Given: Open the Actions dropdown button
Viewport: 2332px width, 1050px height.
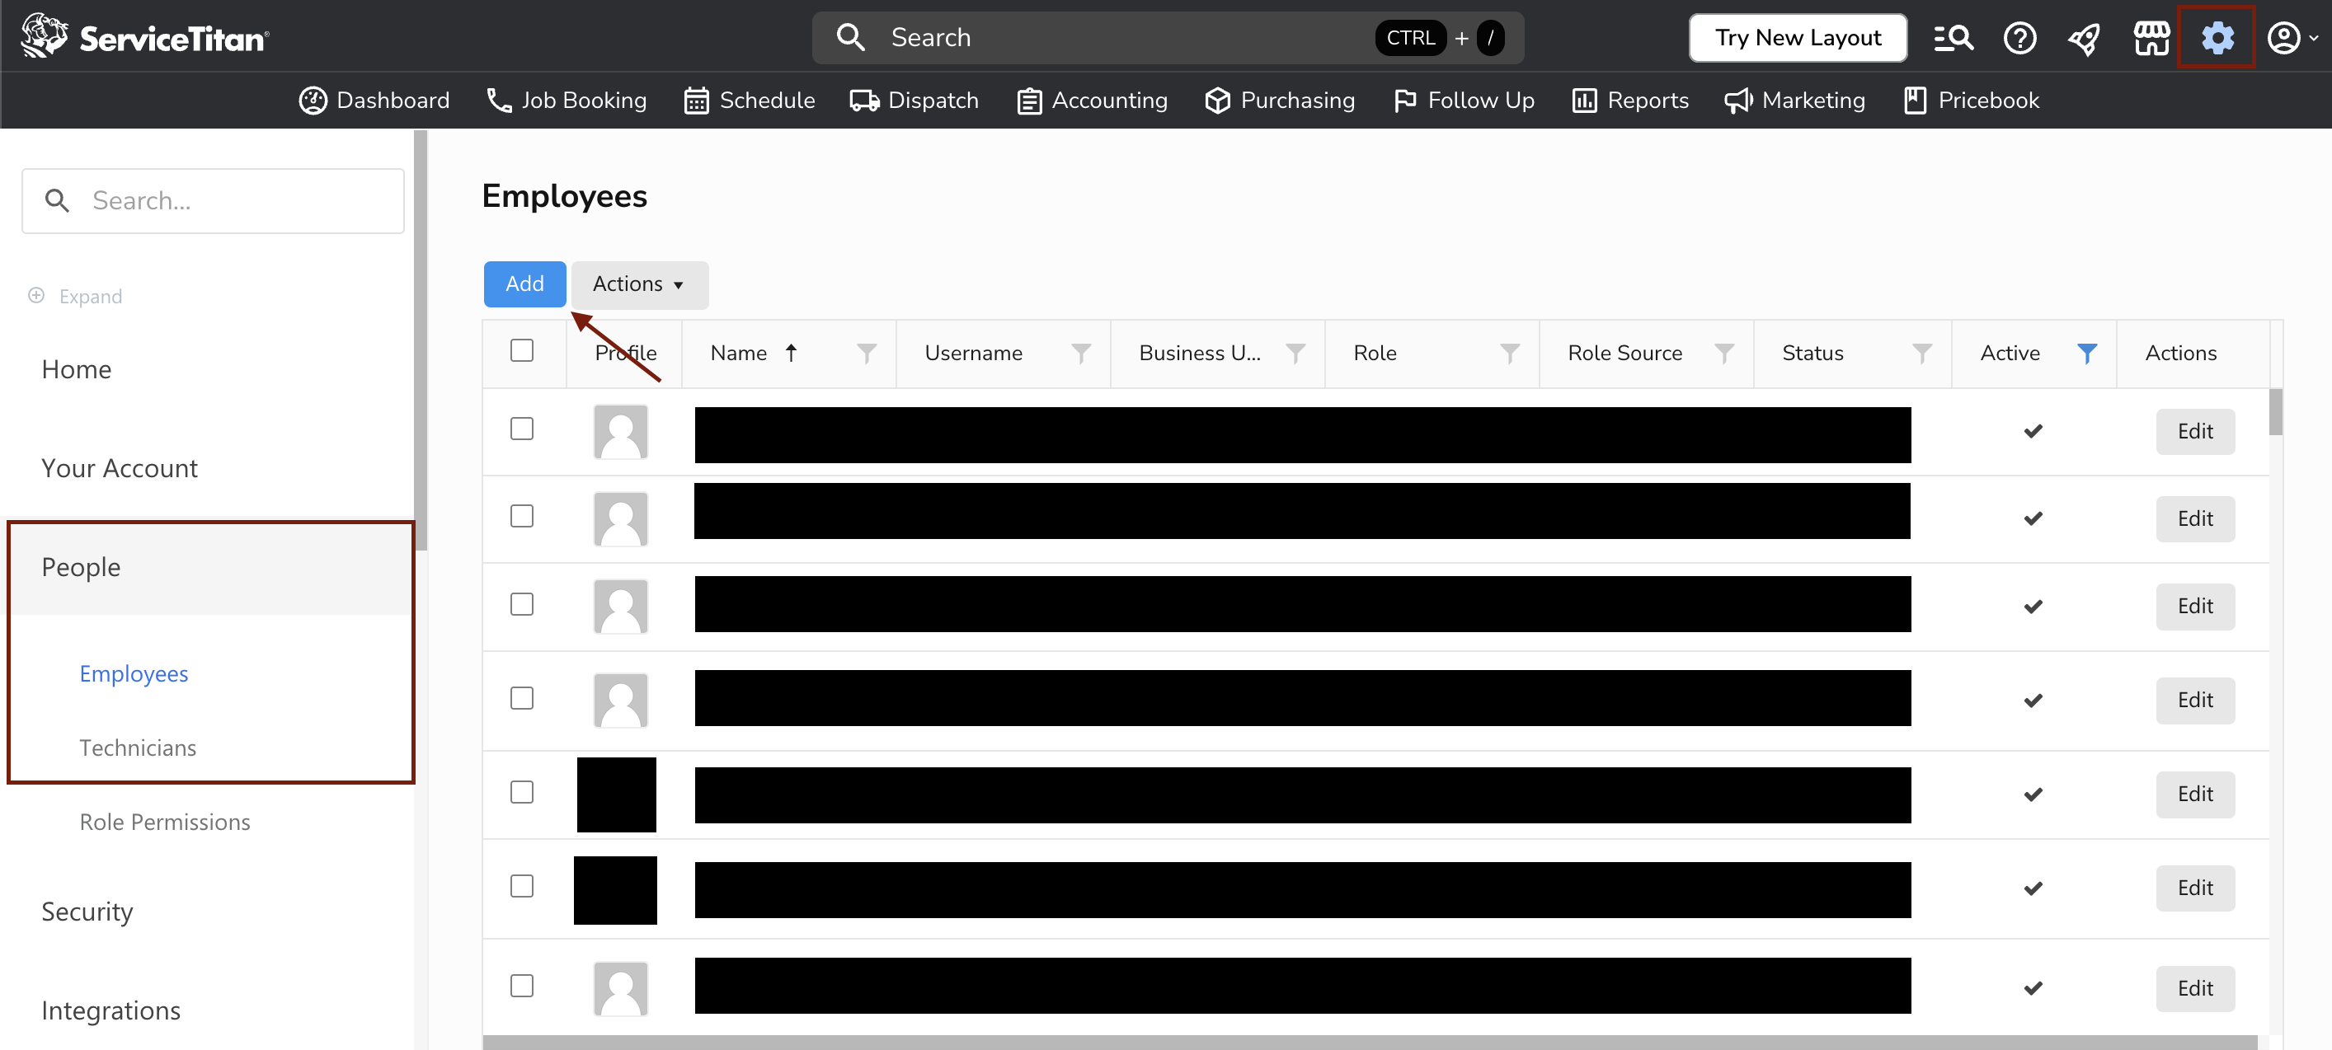Looking at the screenshot, I should coord(639,284).
